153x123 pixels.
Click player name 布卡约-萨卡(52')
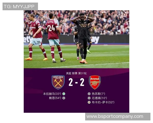pos(103,102)
